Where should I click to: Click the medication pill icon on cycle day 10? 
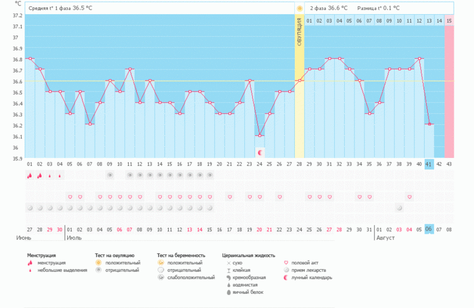(119, 208)
